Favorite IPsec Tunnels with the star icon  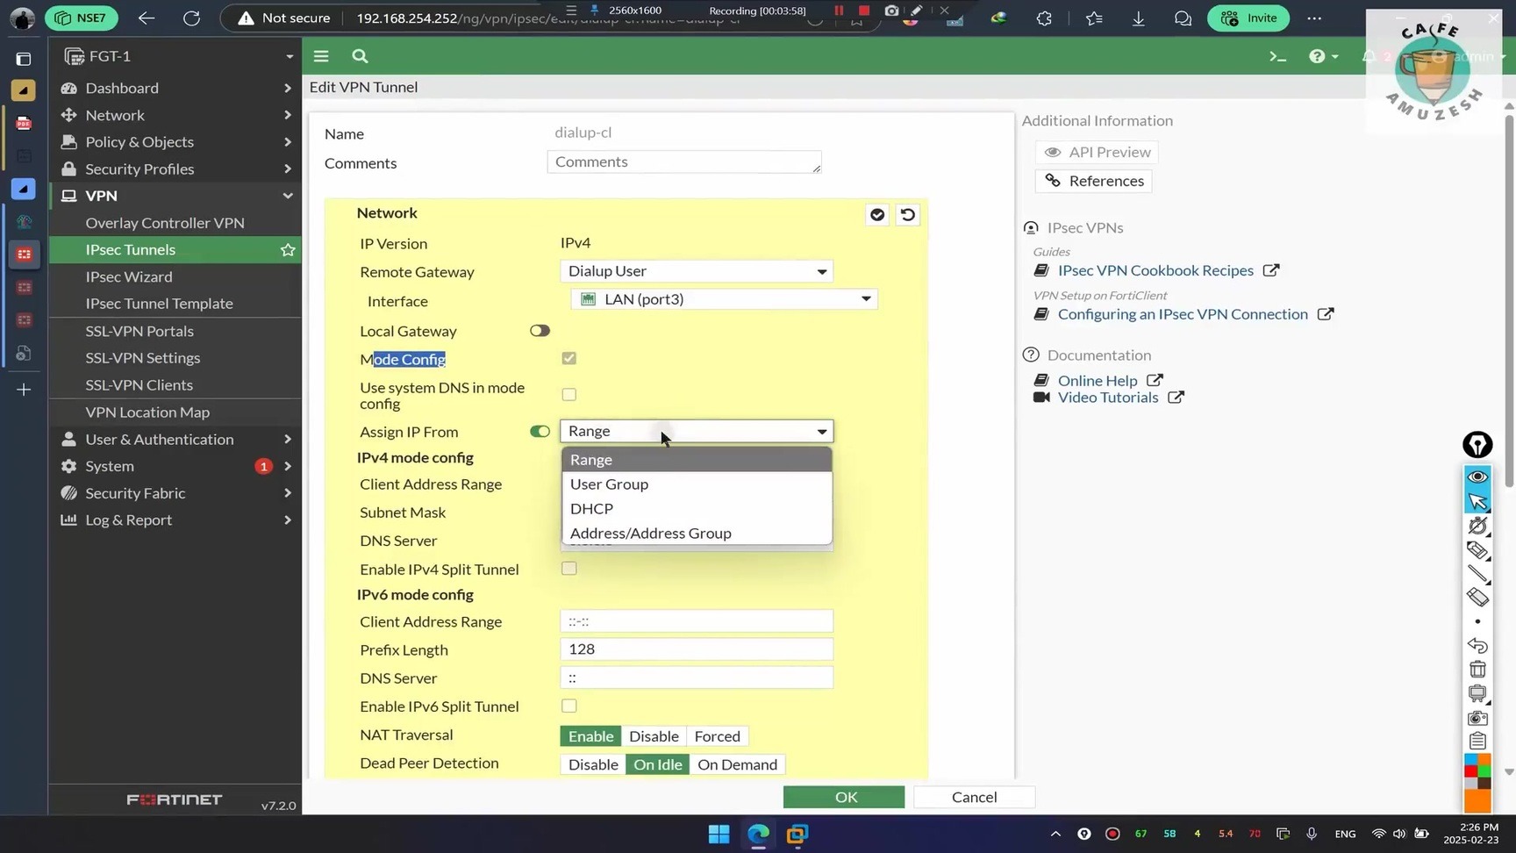tap(288, 250)
